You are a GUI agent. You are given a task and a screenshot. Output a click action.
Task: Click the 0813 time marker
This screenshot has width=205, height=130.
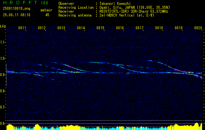(x=61, y=28)
